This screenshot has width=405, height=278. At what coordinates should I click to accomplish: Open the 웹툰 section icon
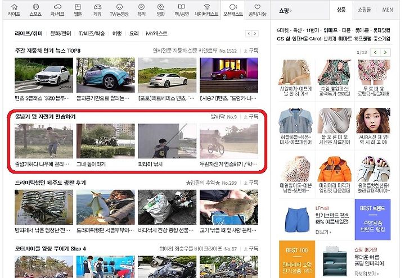tap(78, 10)
